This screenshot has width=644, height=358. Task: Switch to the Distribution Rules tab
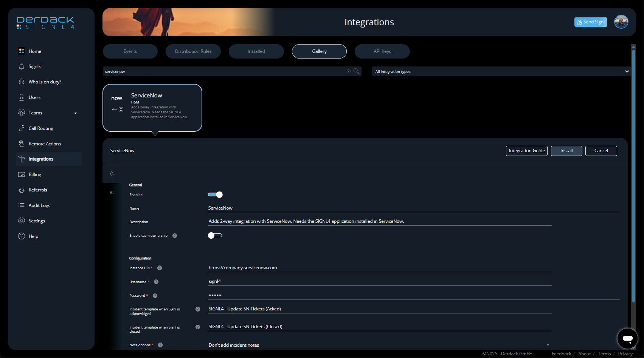click(x=193, y=51)
